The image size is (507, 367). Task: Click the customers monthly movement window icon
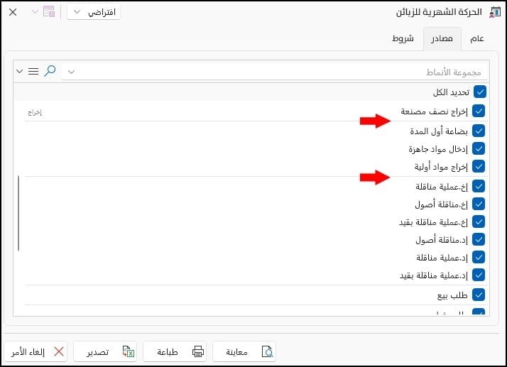[x=495, y=12]
